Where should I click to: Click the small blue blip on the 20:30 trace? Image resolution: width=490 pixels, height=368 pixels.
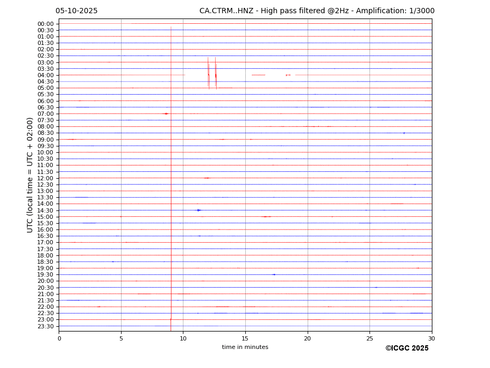pyautogui.click(x=376, y=288)
